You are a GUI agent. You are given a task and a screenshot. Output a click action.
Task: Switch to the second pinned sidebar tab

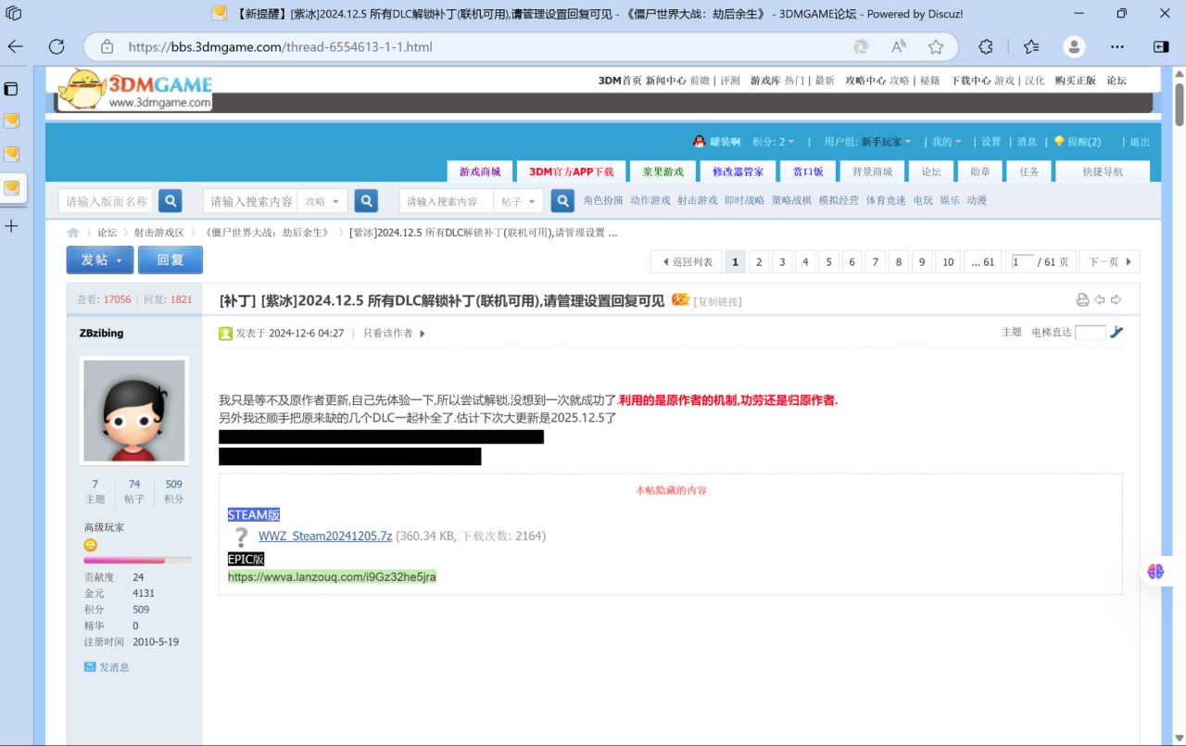[x=11, y=154]
